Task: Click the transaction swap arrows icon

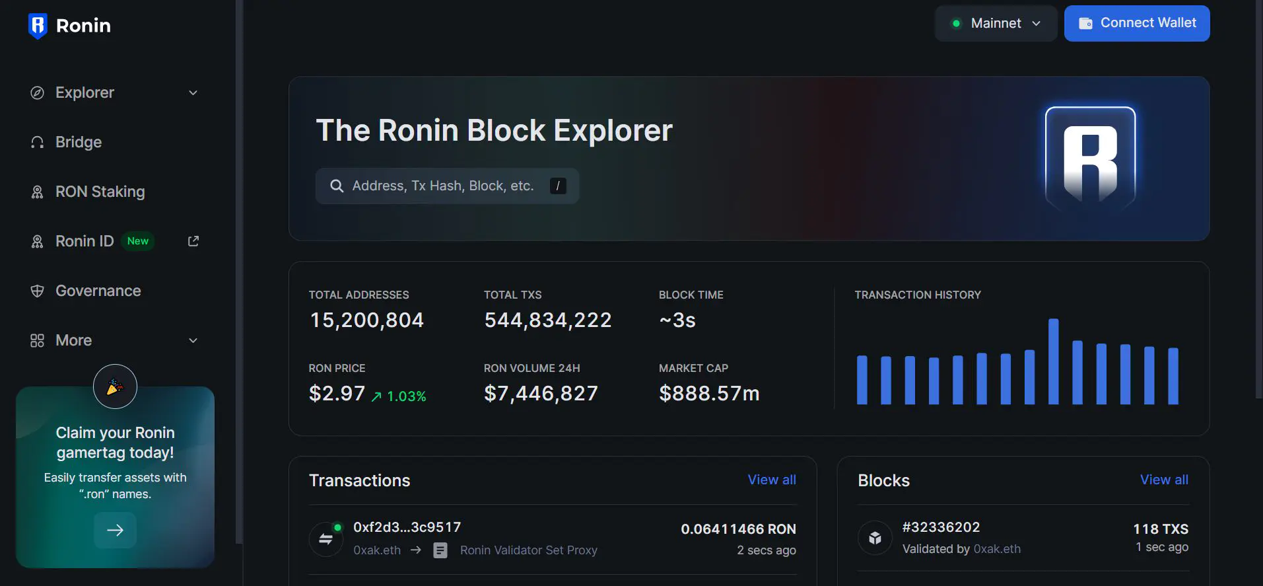Action: click(x=326, y=539)
